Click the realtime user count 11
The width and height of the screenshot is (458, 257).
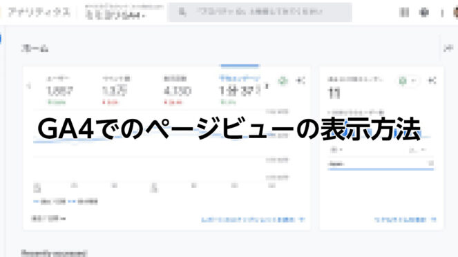334,93
